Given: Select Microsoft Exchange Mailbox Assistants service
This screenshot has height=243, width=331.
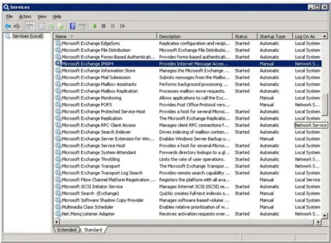Looking at the screenshot, I should pos(188,84).
